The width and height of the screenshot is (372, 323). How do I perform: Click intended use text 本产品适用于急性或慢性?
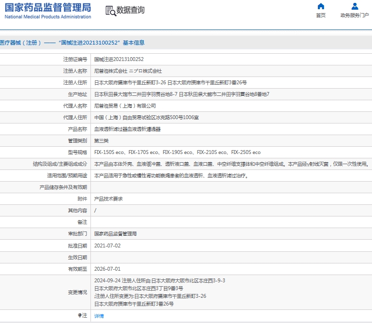pos(171,176)
